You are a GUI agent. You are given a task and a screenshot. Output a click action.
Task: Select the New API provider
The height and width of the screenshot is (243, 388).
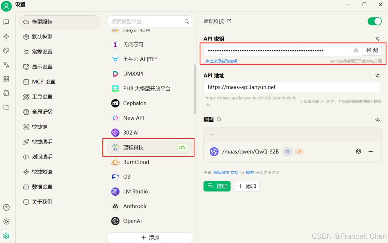[x=150, y=118]
